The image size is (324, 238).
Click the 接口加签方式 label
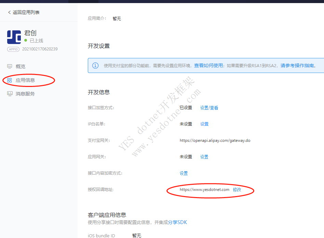click(x=101, y=108)
